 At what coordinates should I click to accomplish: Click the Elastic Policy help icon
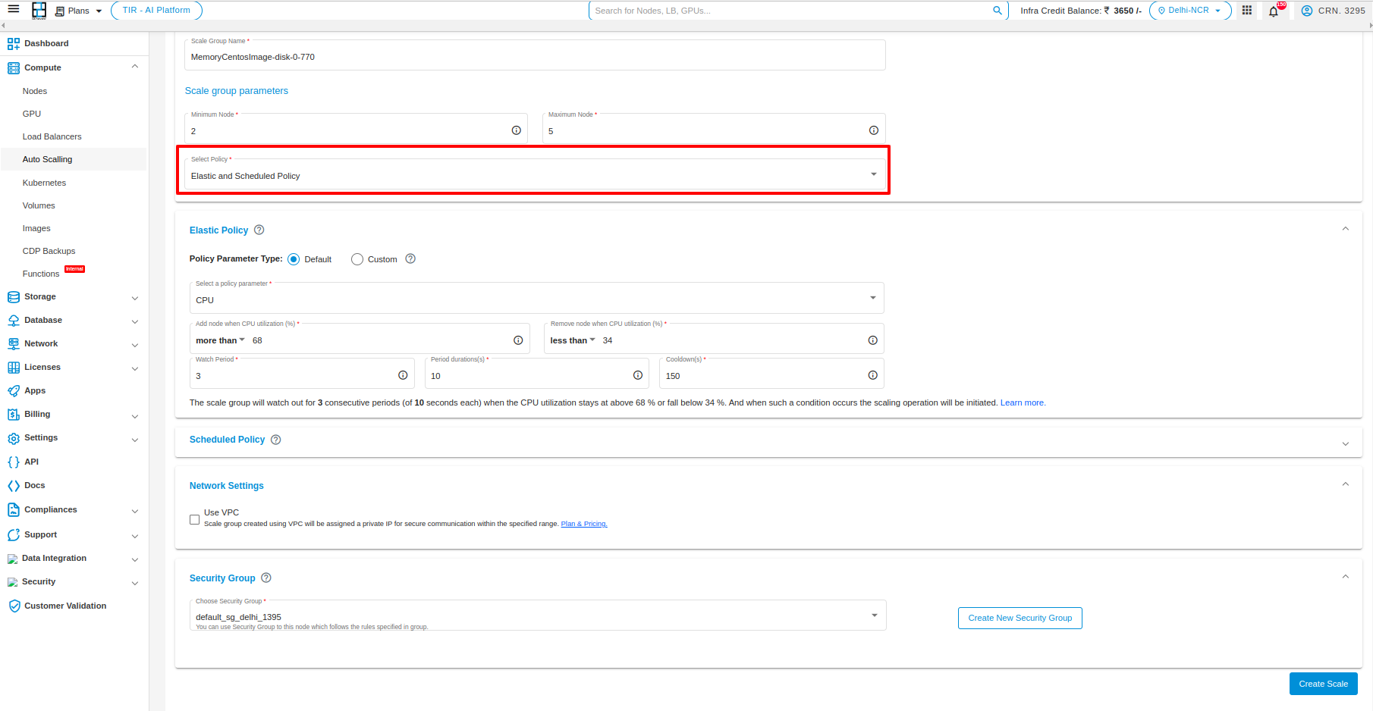pos(259,230)
